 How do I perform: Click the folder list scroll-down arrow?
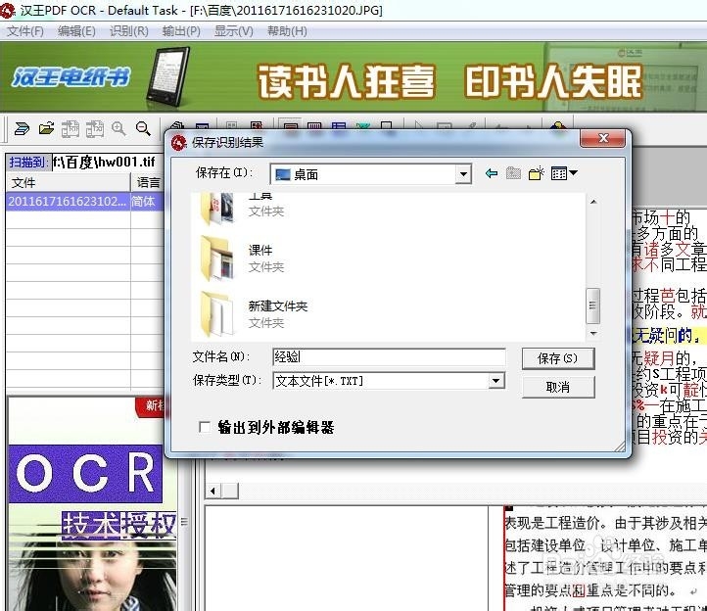[x=593, y=333]
